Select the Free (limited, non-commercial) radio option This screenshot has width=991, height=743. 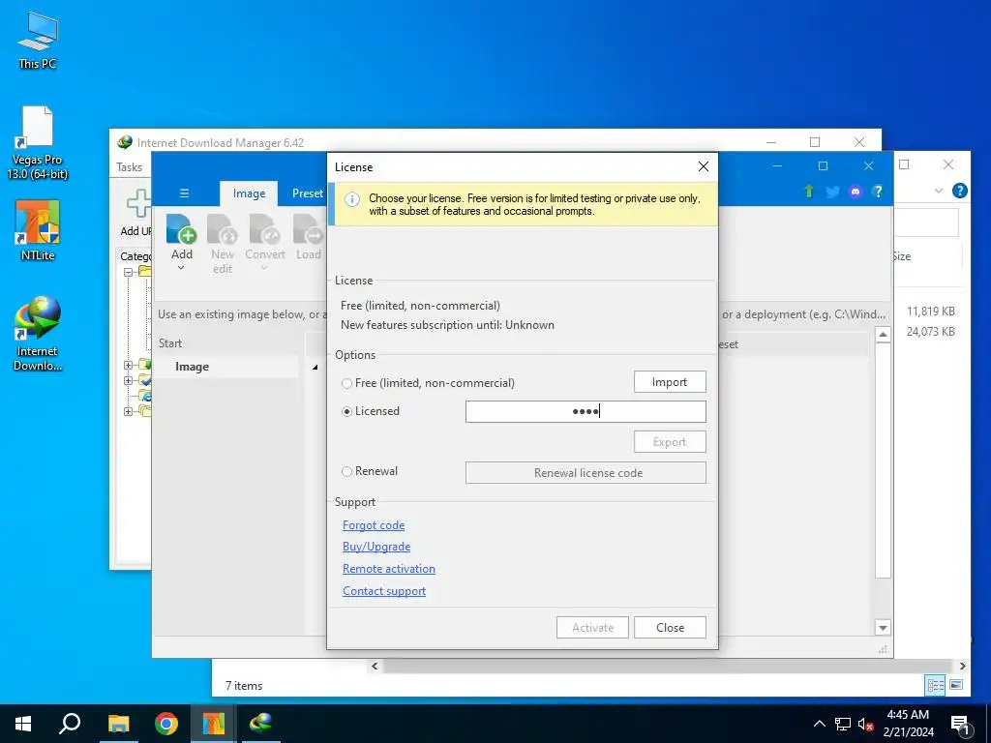[x=347, y=383]
